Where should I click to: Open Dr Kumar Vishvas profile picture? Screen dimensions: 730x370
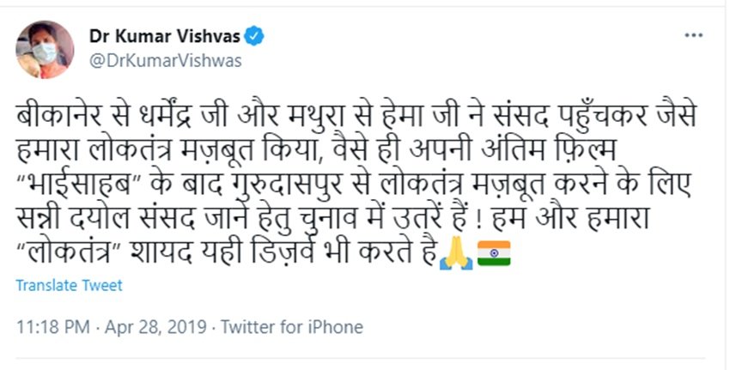tap(45, 50)
